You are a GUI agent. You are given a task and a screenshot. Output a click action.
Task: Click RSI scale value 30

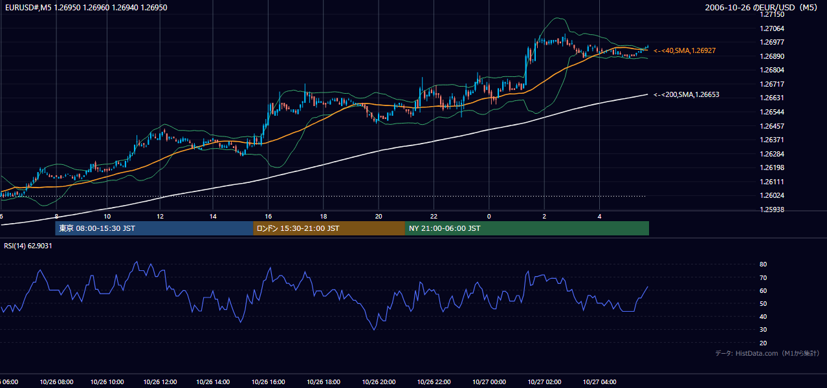(x=764, y=330)
